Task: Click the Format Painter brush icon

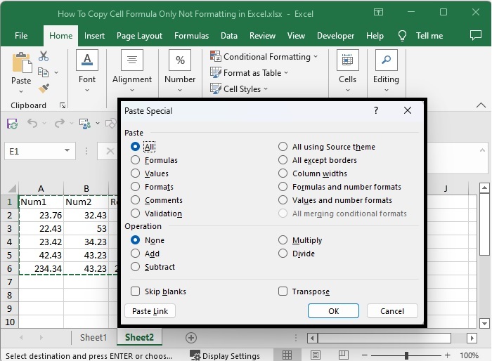Action: tap(44, 88)
